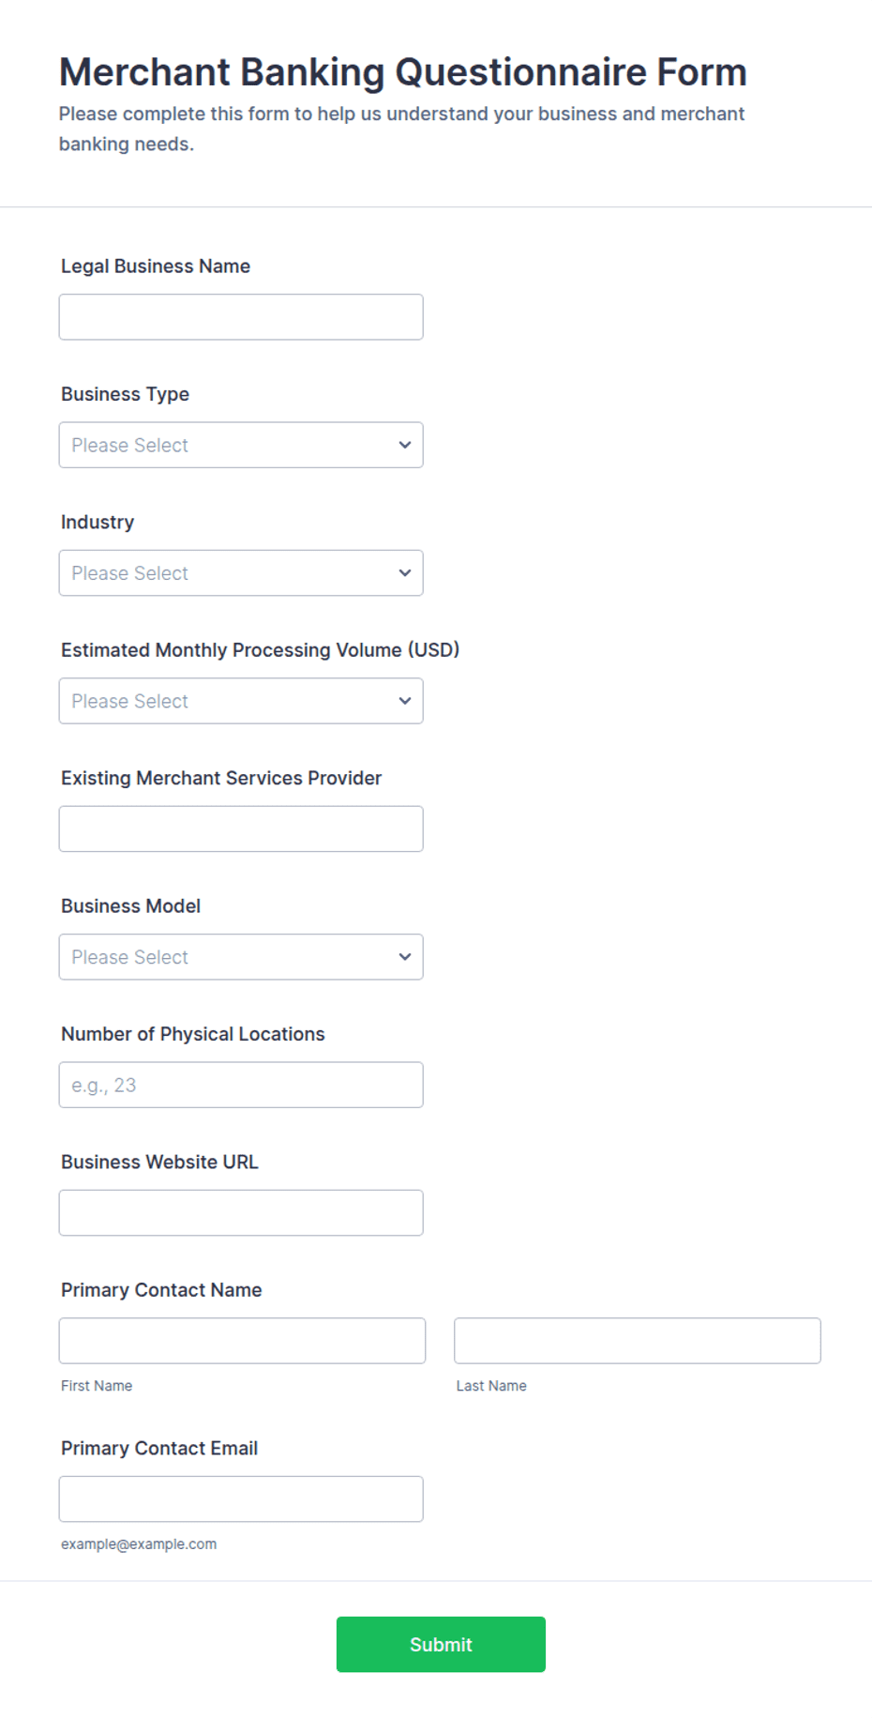Click the Last Name input box
Viewport: 872px width, 1718px height.
pos(638,1341)
